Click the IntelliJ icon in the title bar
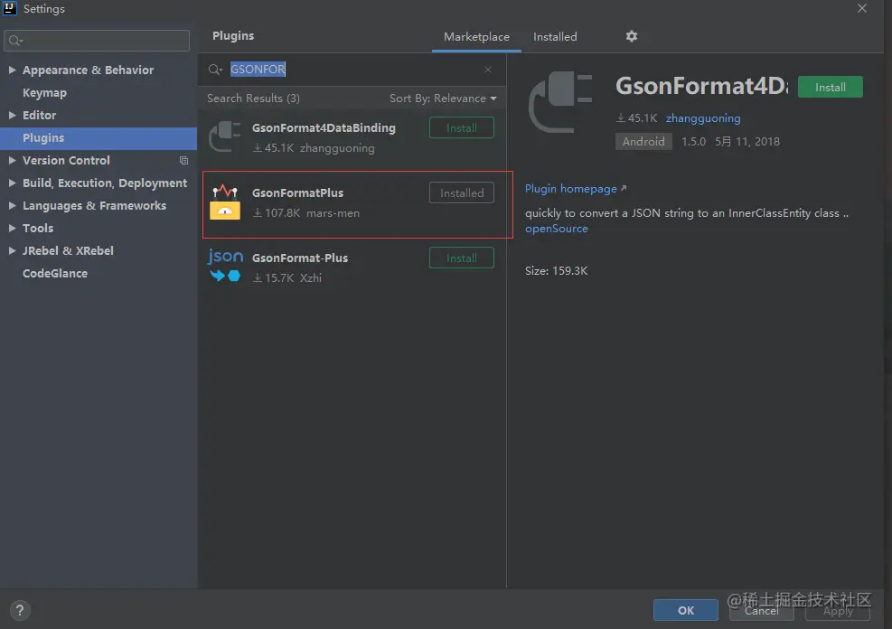Viewport: 892px width, 629px height. (10, 8)
